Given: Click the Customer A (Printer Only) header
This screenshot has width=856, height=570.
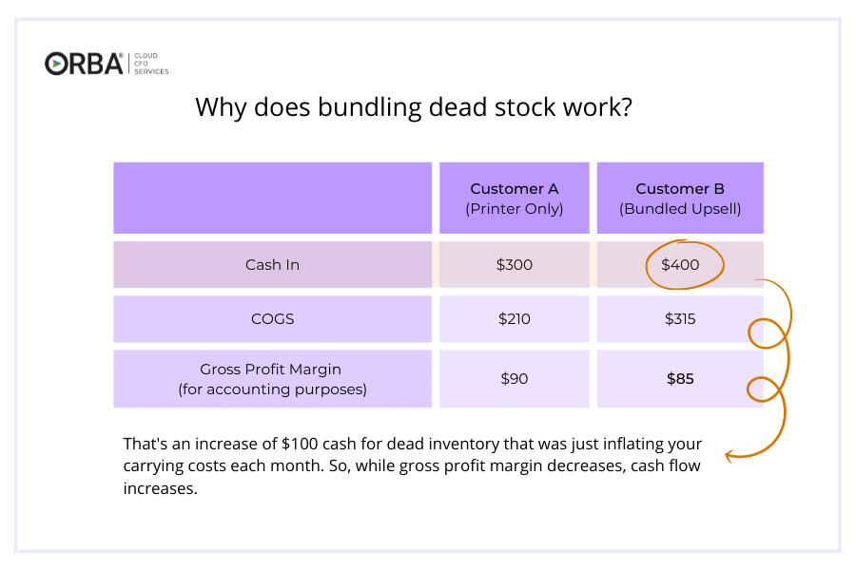Looking at the screenshot, I should [x=515, y=198].
